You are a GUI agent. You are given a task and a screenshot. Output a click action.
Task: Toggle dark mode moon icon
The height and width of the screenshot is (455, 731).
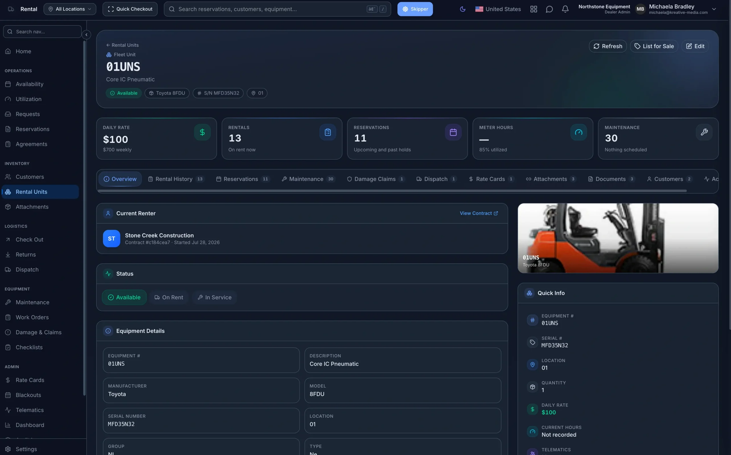click(462, 9)
